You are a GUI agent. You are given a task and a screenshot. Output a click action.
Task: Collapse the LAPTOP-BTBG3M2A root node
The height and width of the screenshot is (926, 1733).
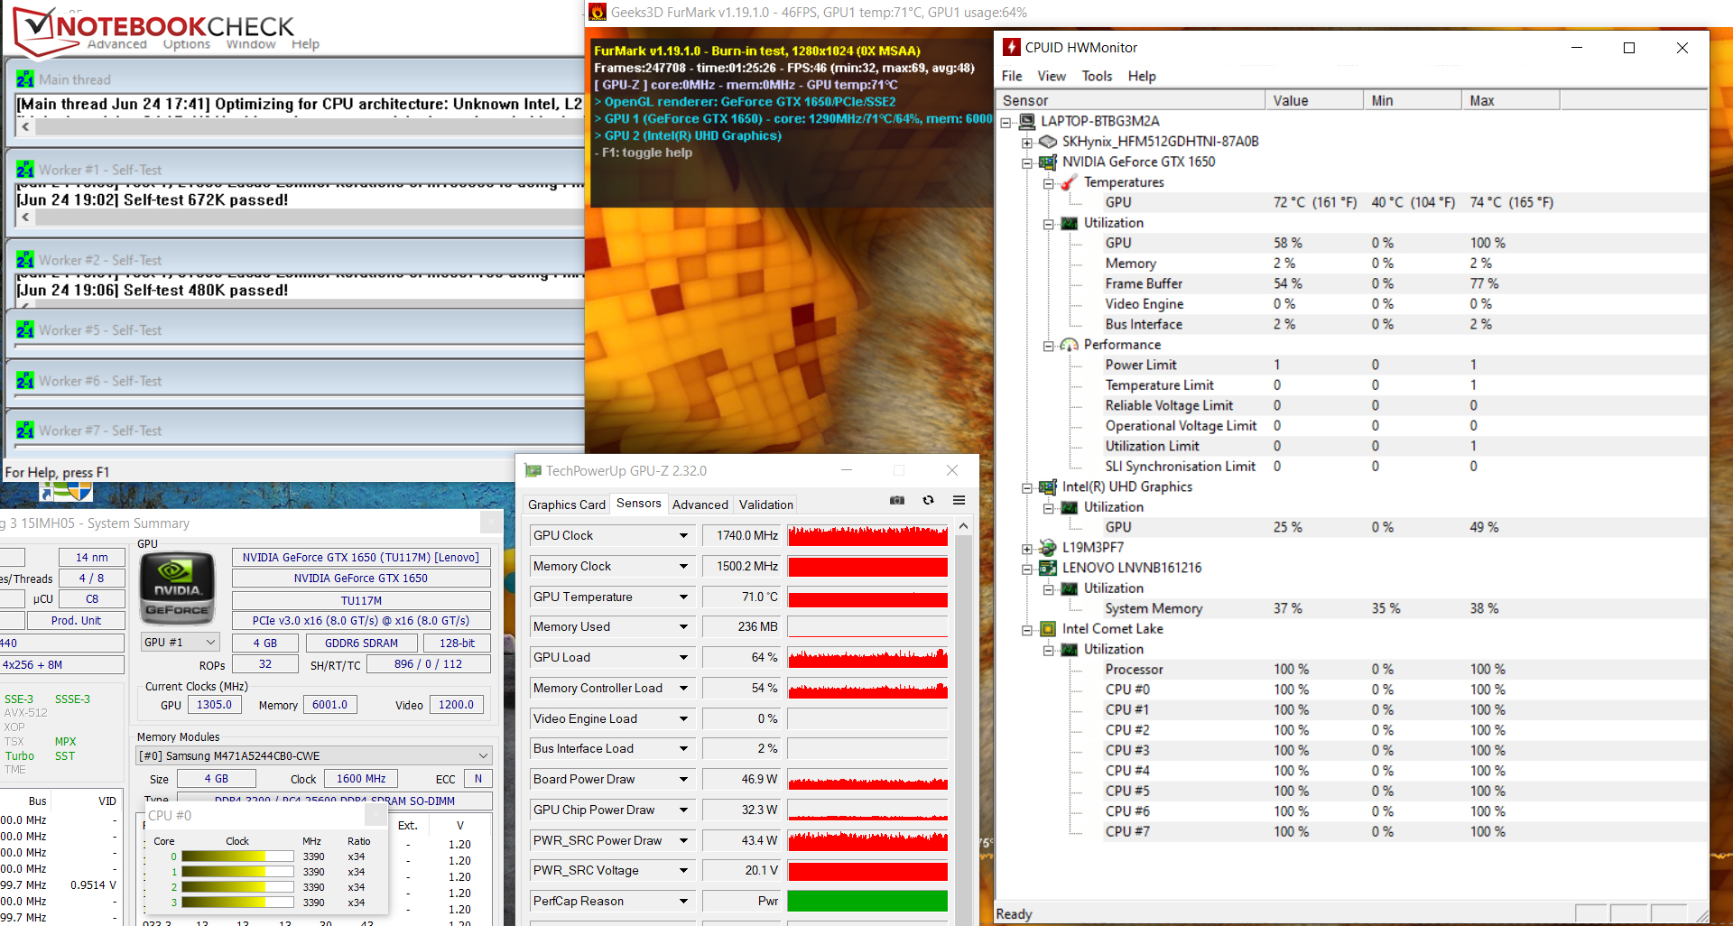point(1006,122)
